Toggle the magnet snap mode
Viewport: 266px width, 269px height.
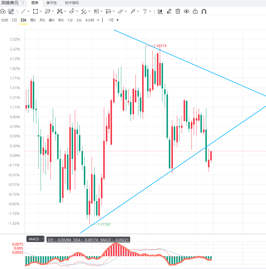click(204, 12)
